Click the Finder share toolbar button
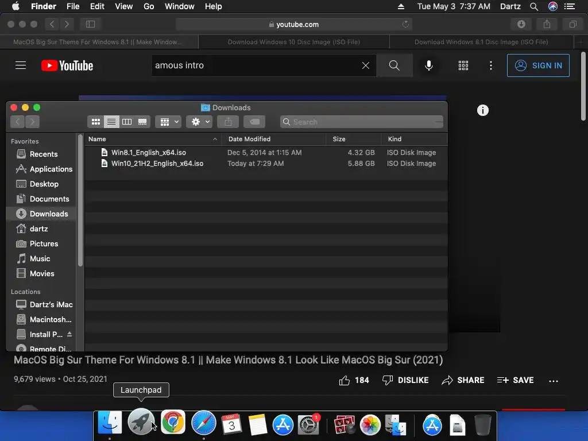588x441 pixels. tap(228, 122)
